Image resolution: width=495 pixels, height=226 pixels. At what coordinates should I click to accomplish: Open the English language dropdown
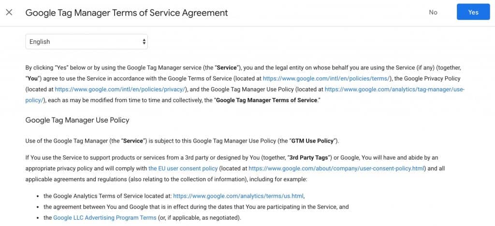click(87, 41)
